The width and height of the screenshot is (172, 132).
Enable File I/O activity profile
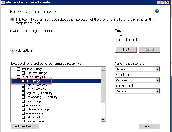point(23,89)
